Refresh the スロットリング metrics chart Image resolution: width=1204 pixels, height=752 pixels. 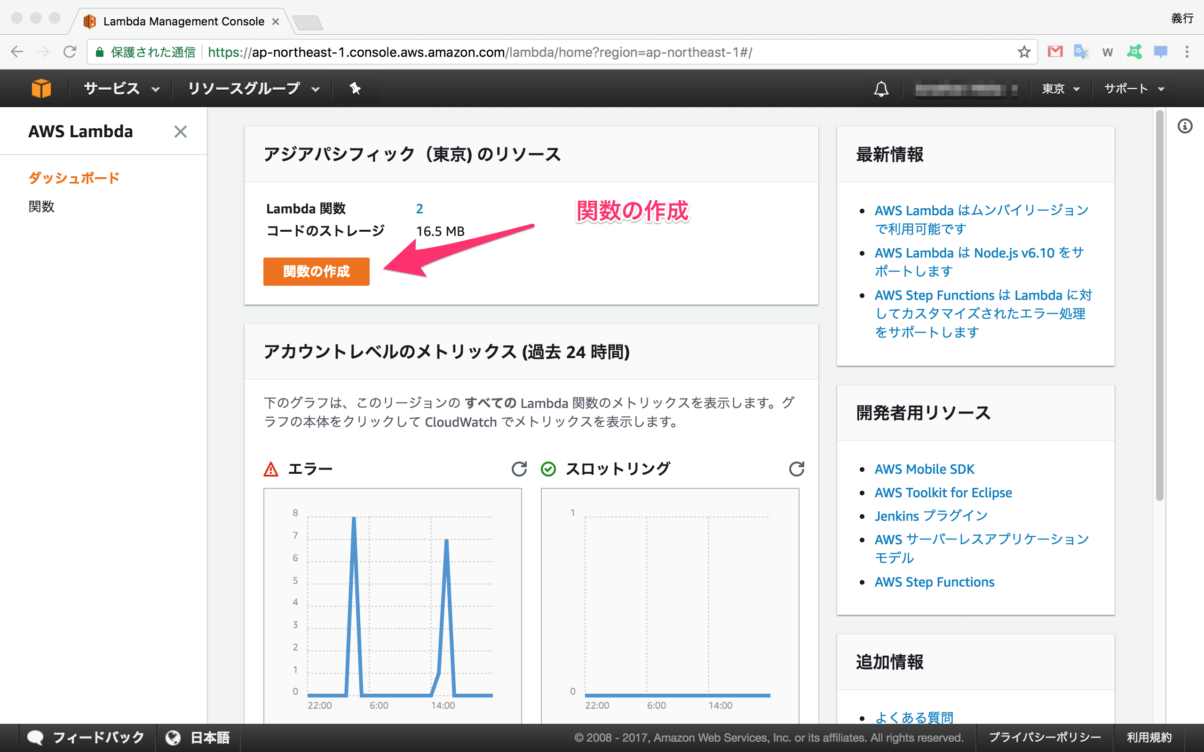pos(797,469)
